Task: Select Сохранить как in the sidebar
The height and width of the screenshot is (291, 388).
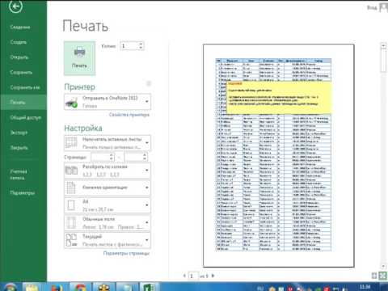Action: click(25, 87)
